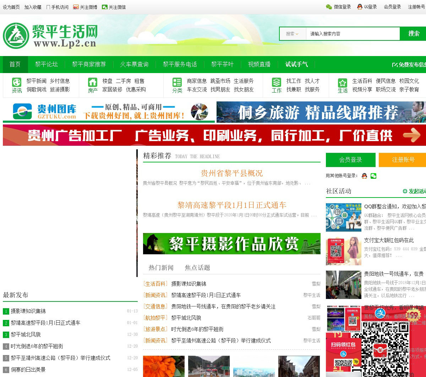Open 火车票查询 in the navigation bar
This screenshot has height=377, width=426.
(x=134, y=64)
